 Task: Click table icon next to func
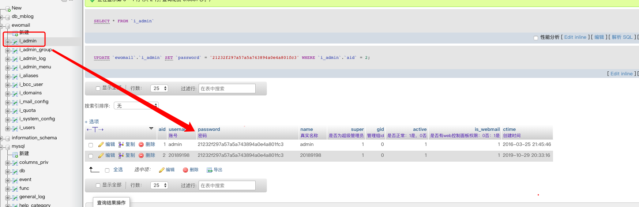point(15,189)
